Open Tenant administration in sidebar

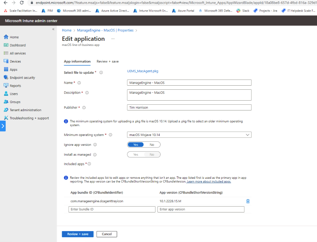click(23, 110)
